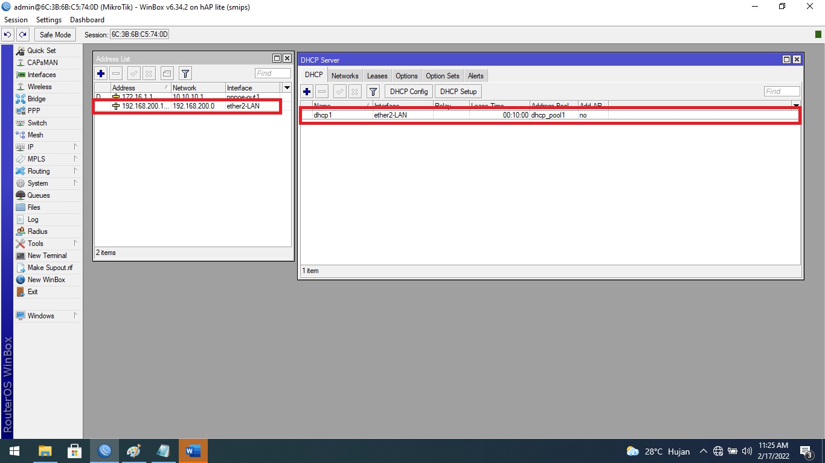
Task: Click the DHCP Config button
Action: [409, 92]
